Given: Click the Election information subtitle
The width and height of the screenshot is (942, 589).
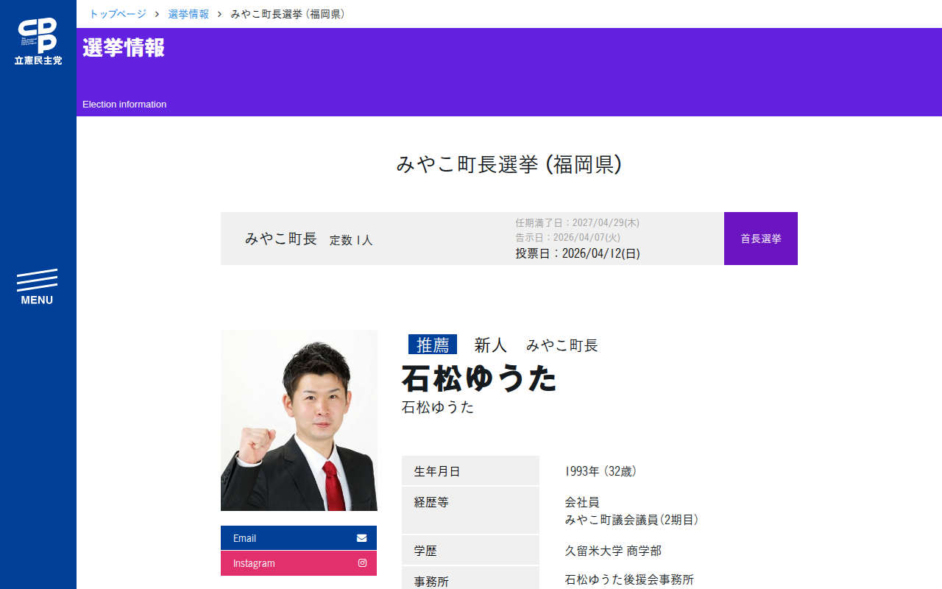Looking at the screenshot, I should [x=124, y=105].
